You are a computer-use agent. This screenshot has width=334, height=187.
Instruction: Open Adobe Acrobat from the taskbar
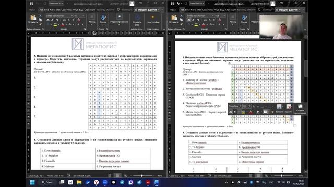tap(148, 182)
